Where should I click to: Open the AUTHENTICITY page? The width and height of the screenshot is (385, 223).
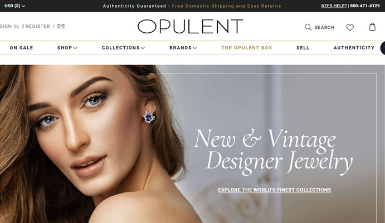pyautogui.click(x=354, y=48)
